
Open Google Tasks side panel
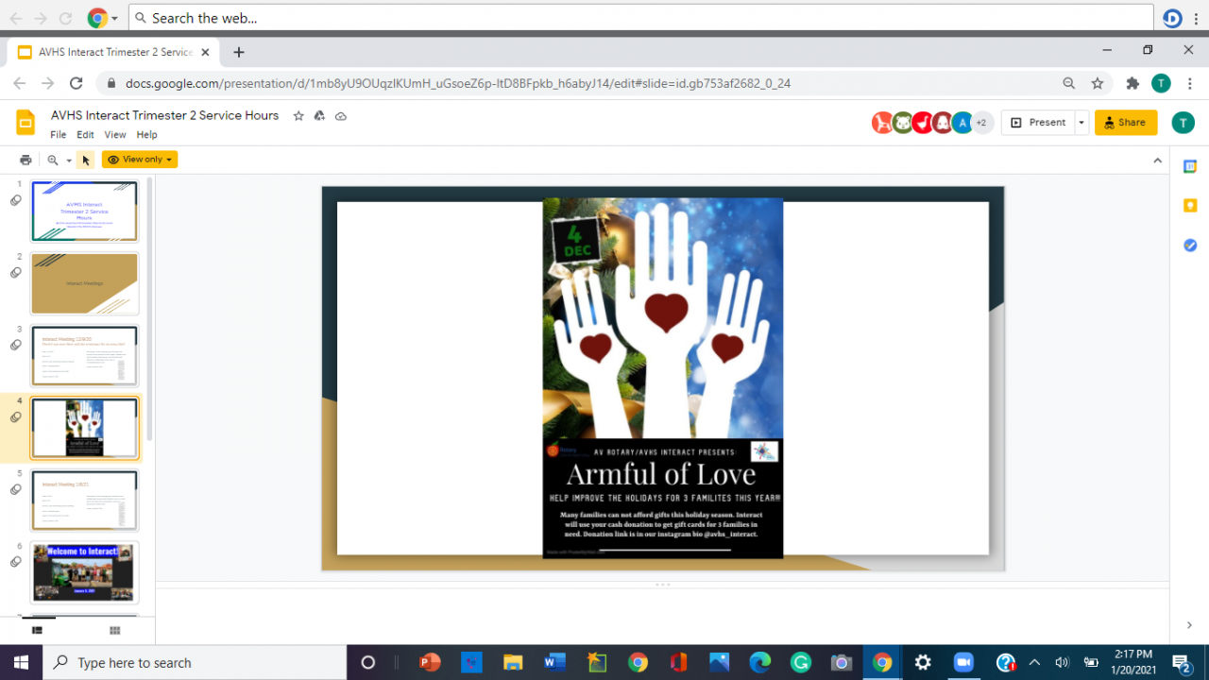click(x=1190, y=246)
